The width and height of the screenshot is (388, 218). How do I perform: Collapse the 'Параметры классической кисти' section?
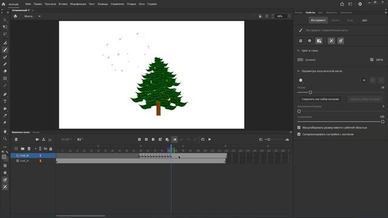(x=298, y=71)
